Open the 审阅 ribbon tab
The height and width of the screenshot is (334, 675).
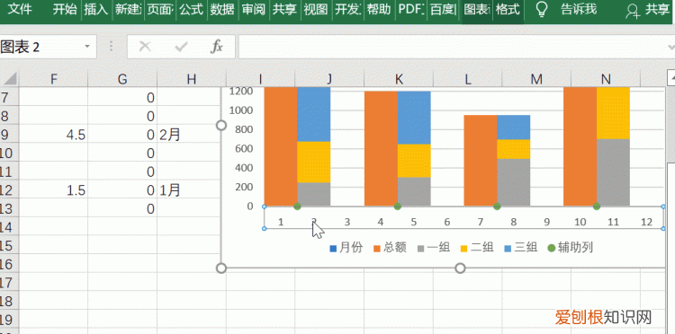254,10
